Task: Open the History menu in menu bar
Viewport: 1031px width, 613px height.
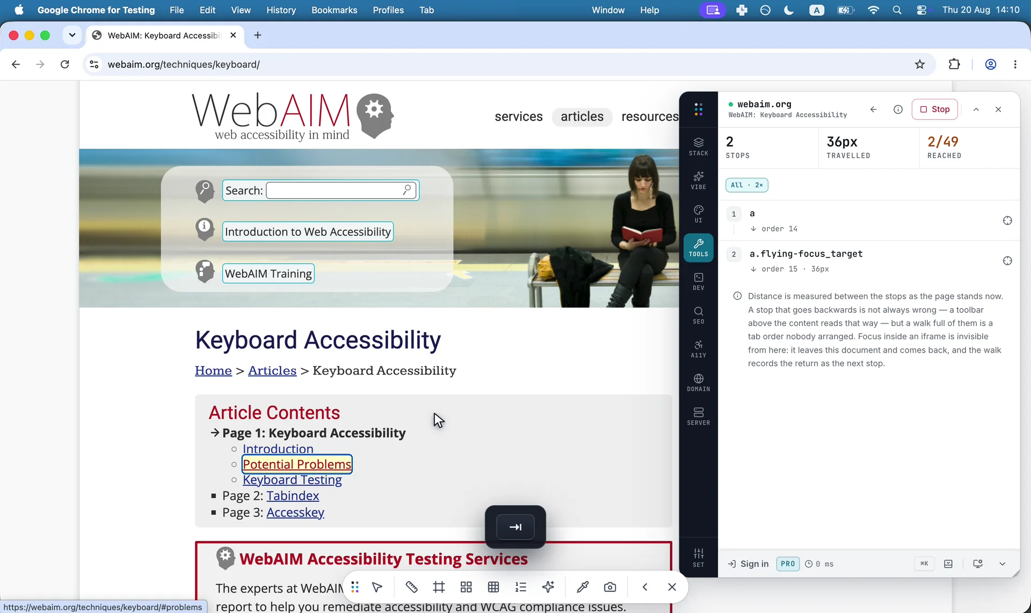Action: point(281,10)
